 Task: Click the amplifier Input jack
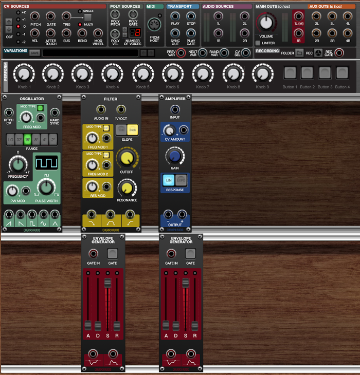175,109
